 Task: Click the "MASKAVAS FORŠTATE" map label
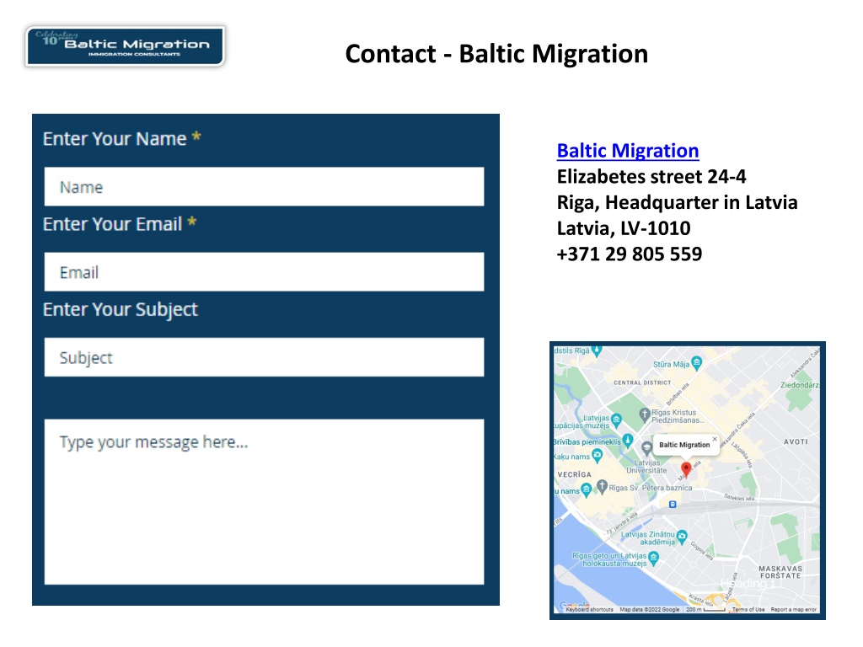pos(780,572)
